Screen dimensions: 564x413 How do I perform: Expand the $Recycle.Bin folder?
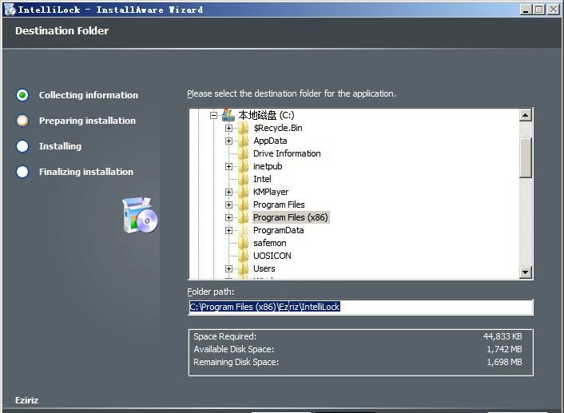(228, 128)
